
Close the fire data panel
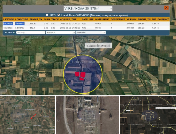point(166,8)
